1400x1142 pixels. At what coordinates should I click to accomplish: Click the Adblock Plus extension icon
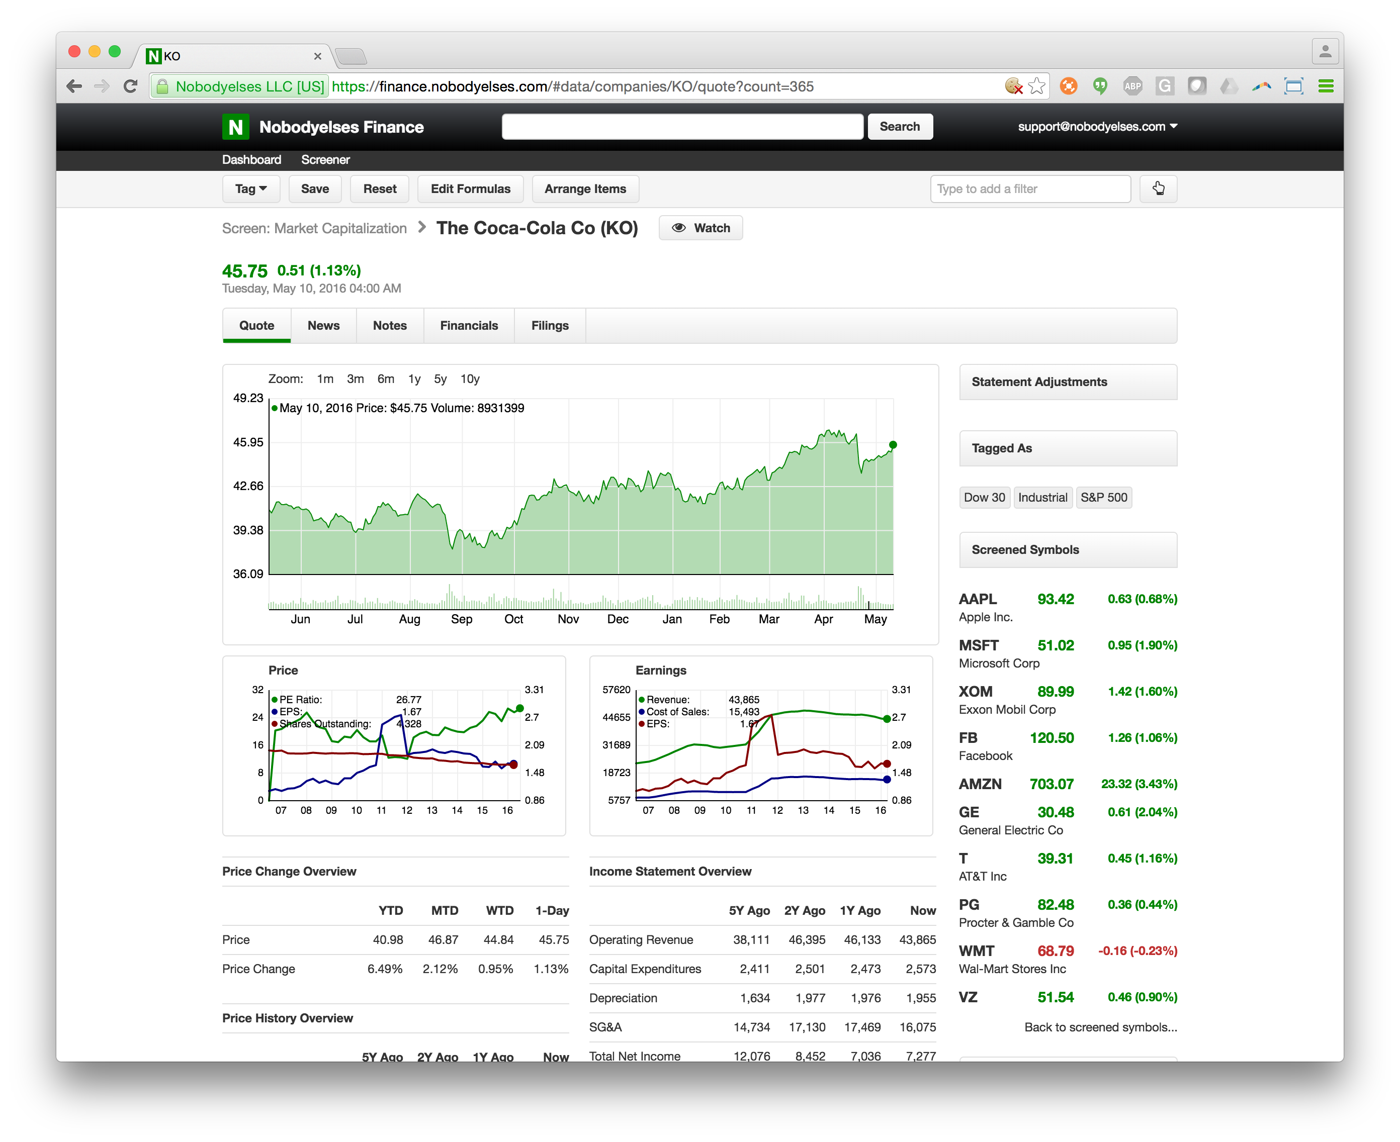click(1132, 86)
